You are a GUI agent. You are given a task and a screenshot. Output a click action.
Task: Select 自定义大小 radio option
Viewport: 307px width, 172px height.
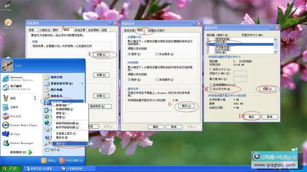coord(211,69)
